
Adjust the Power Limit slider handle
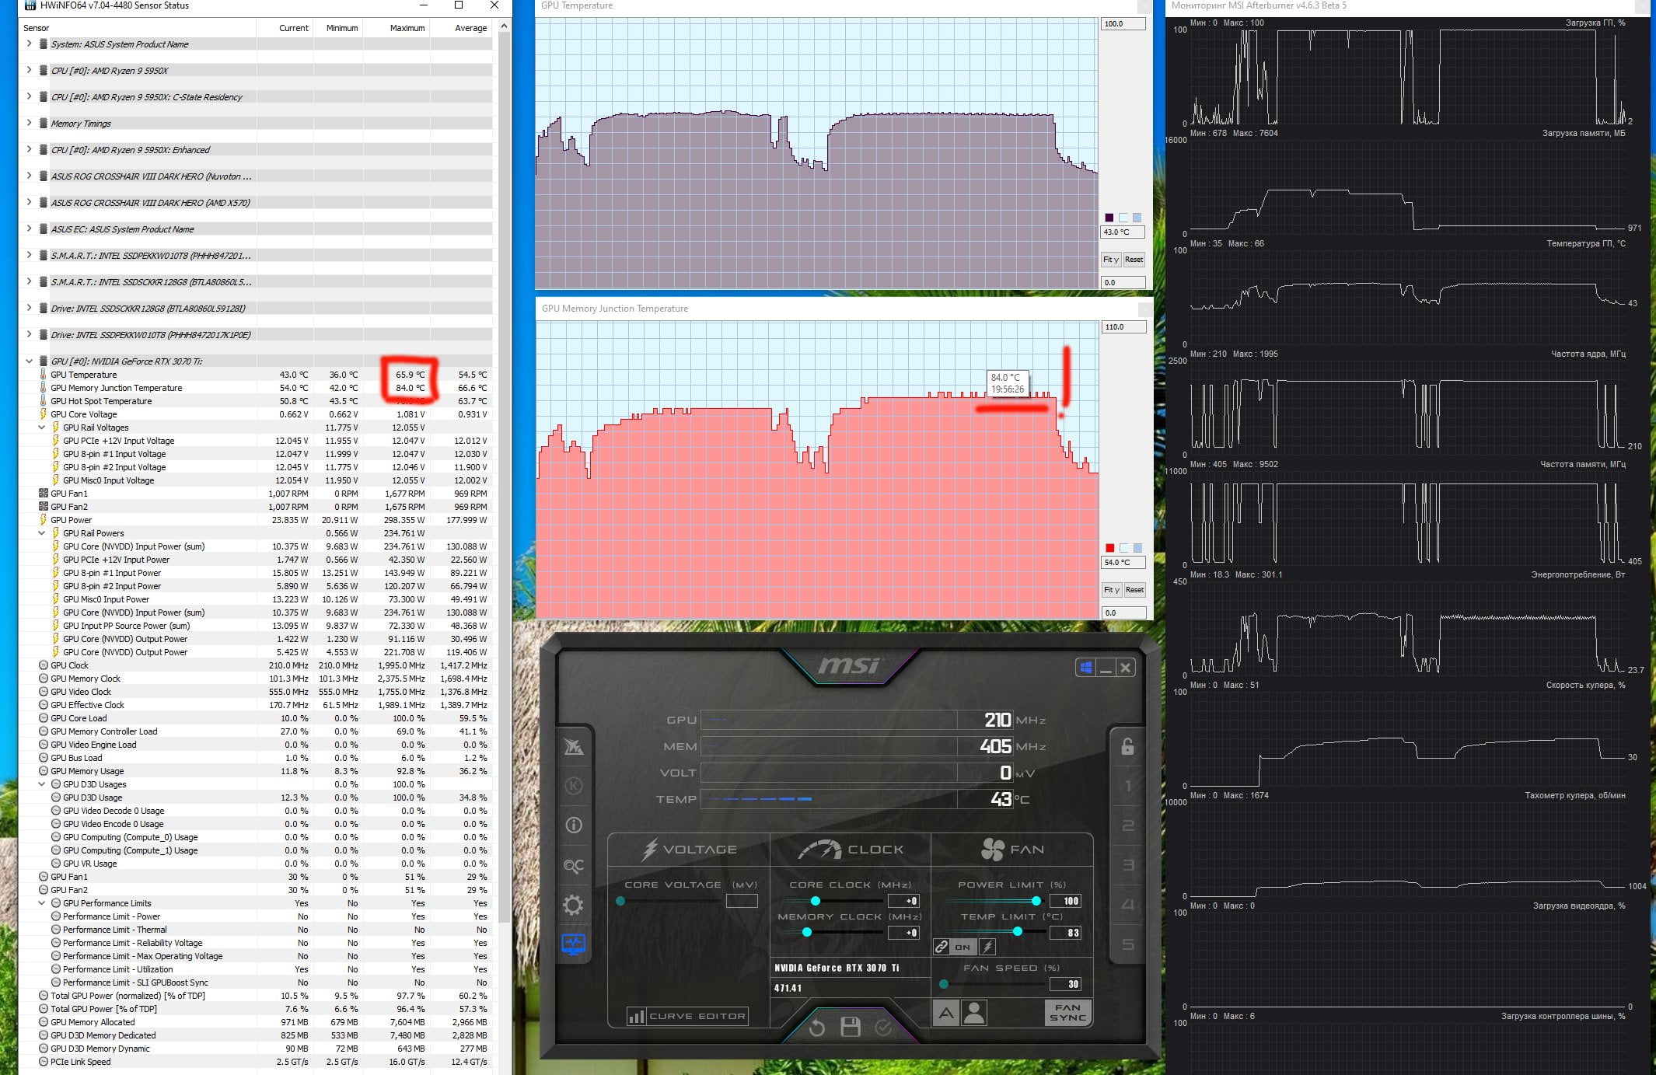[1036, 901]
